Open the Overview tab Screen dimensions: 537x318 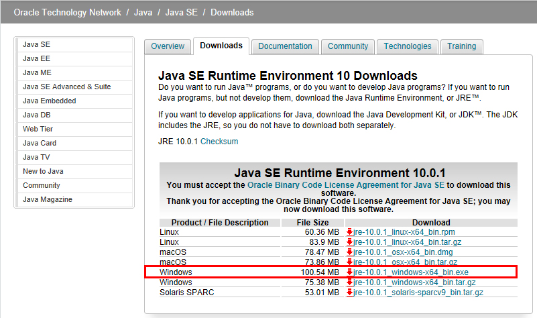pyautogui.click(x=168, y=46)
